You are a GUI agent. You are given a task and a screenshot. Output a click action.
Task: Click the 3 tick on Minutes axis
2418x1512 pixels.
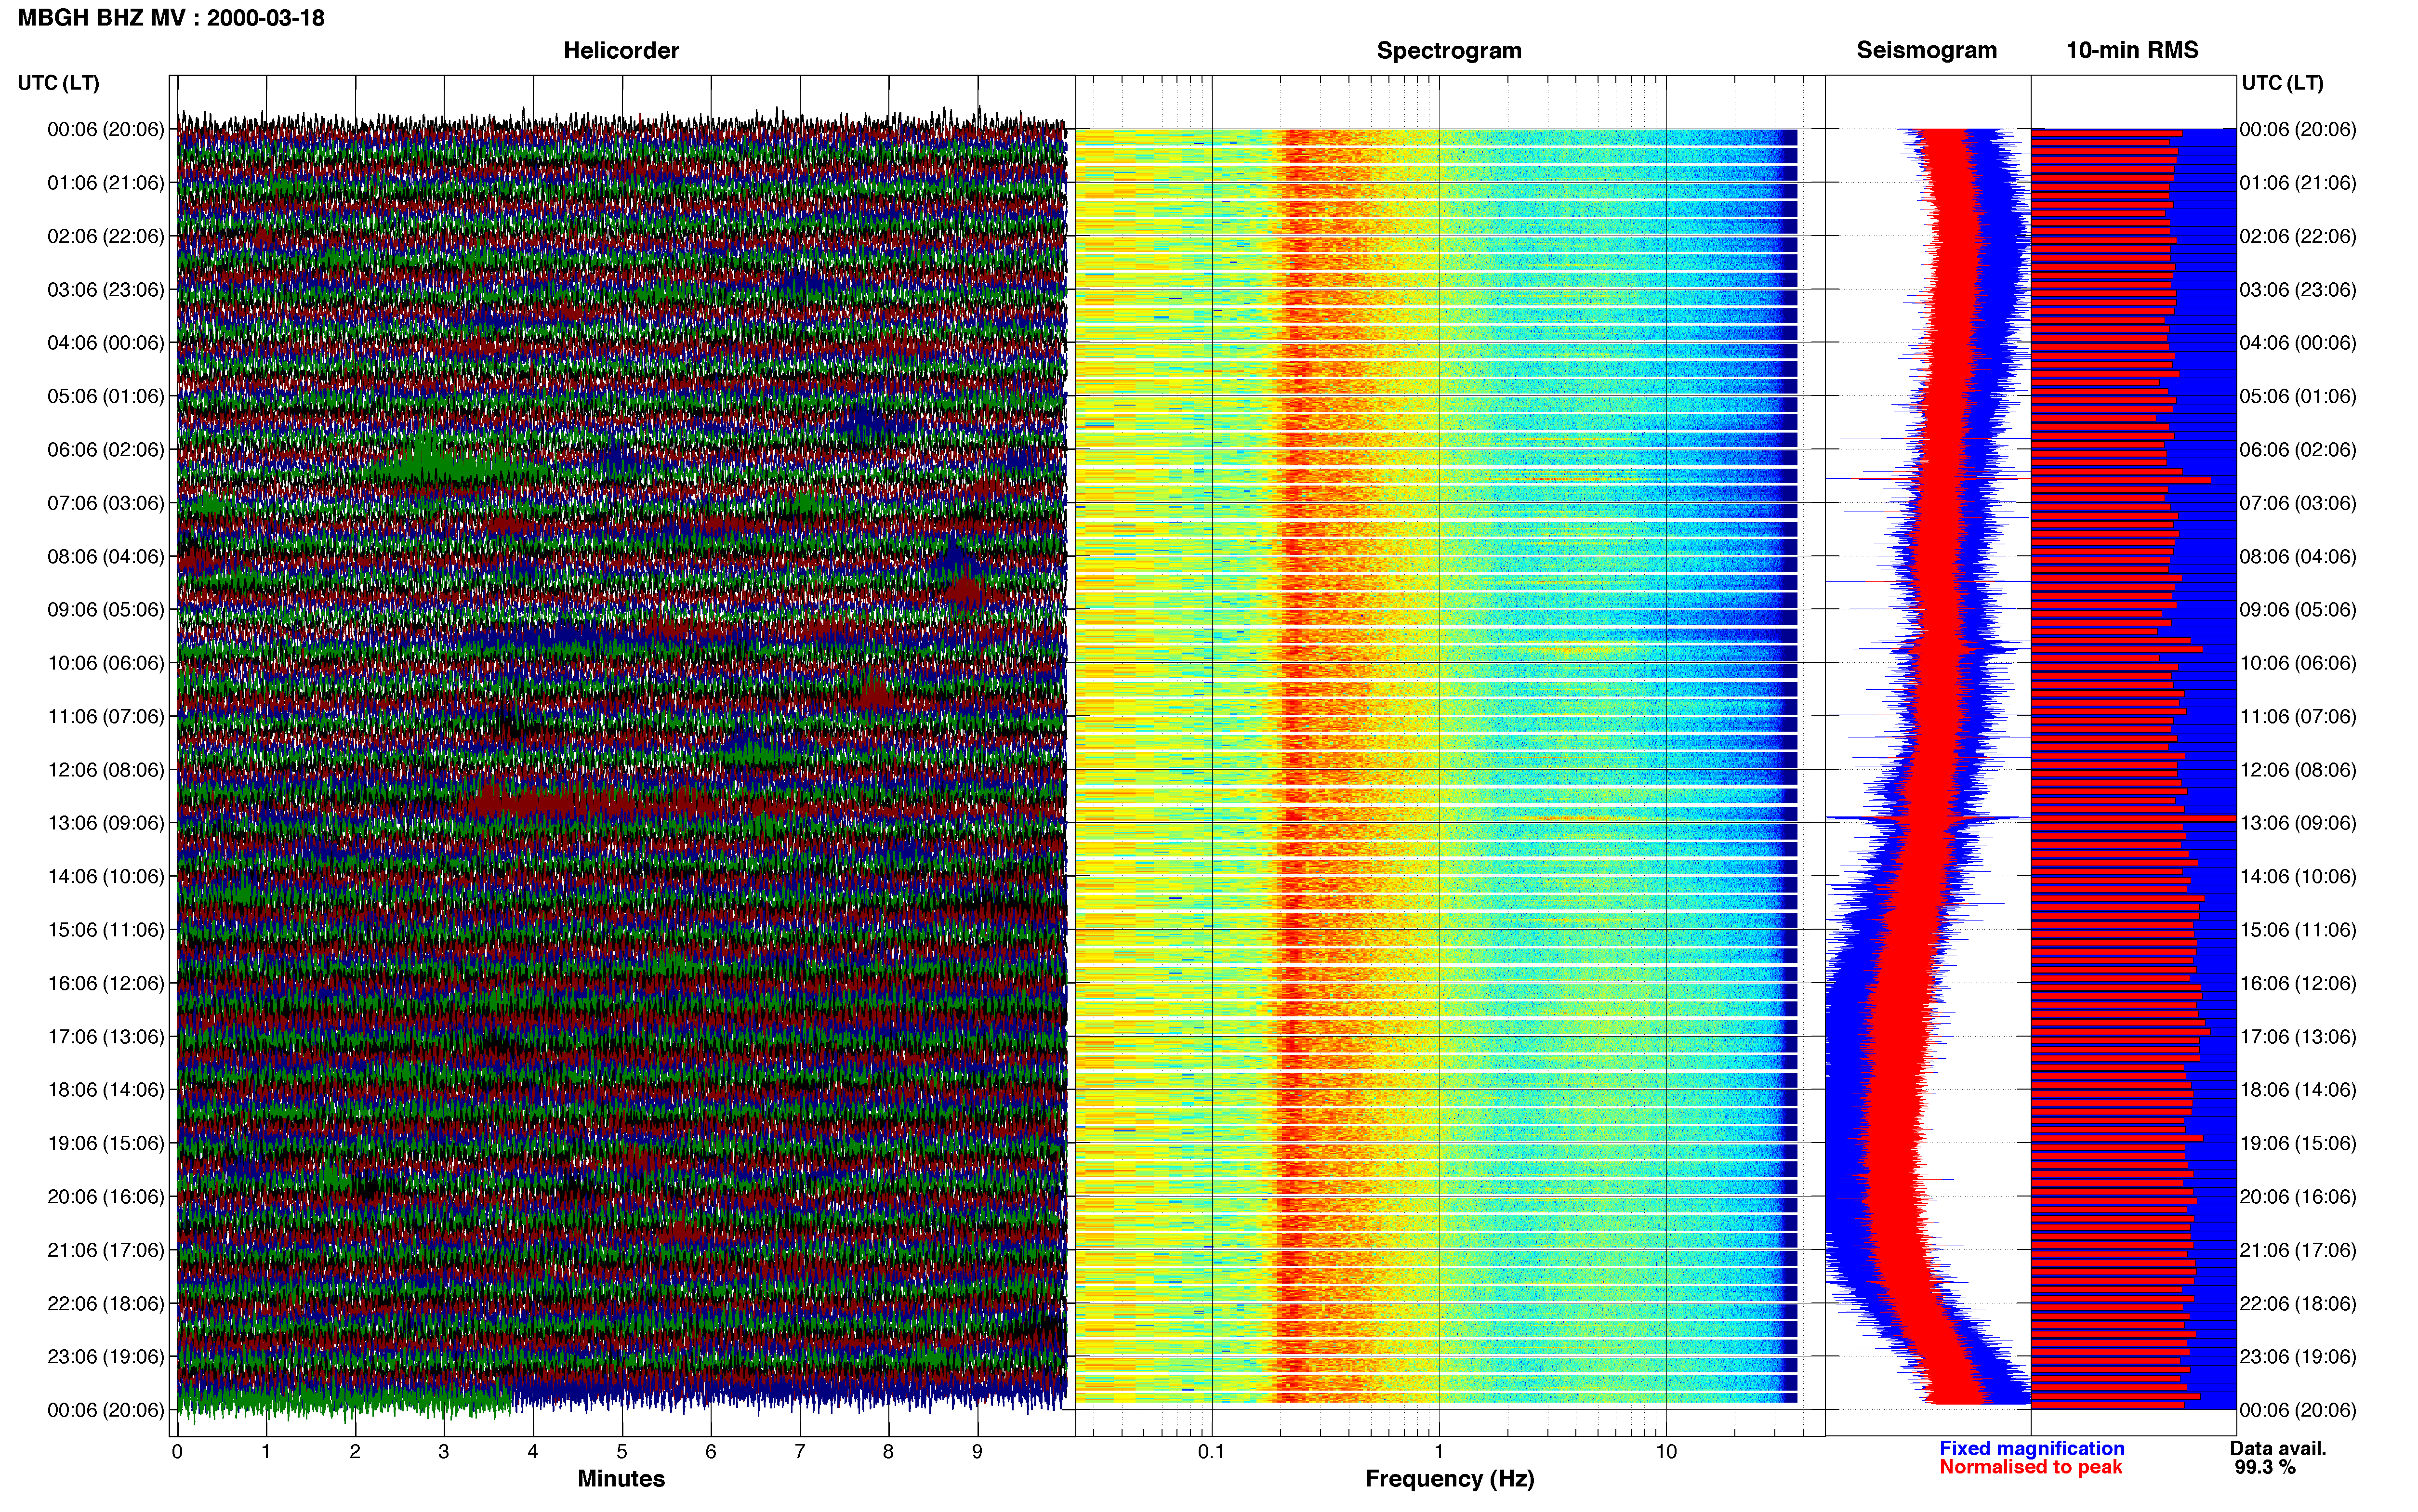click(x=444, y=1451)
